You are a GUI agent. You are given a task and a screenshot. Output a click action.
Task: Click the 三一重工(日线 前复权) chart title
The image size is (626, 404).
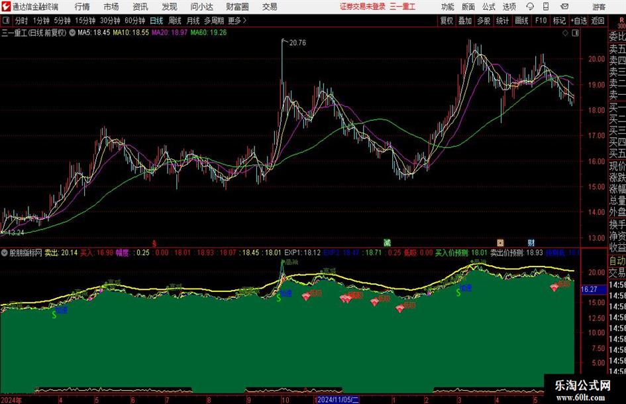point(34,33)
